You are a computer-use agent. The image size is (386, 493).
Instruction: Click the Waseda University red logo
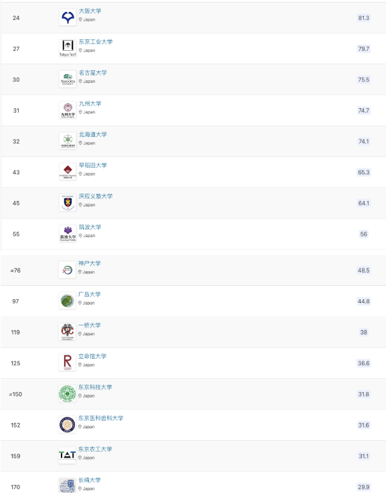point(68,172)
